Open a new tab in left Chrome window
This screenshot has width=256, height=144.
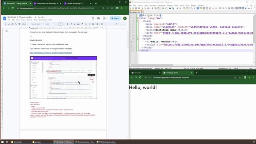coord(96,4)
